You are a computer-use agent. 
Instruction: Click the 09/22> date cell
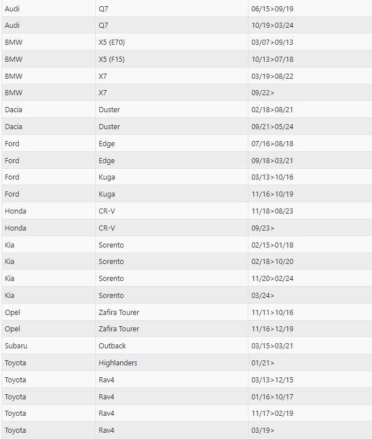pos(263,93)
